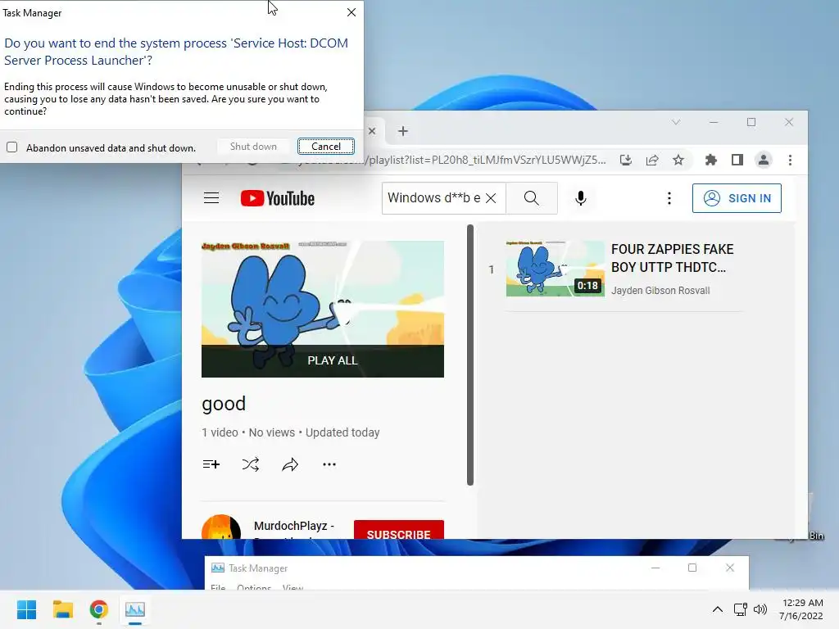Open the Options menu in Task Manager window
This screenshot has height=629, width=839.
click(x=254, y=587)
